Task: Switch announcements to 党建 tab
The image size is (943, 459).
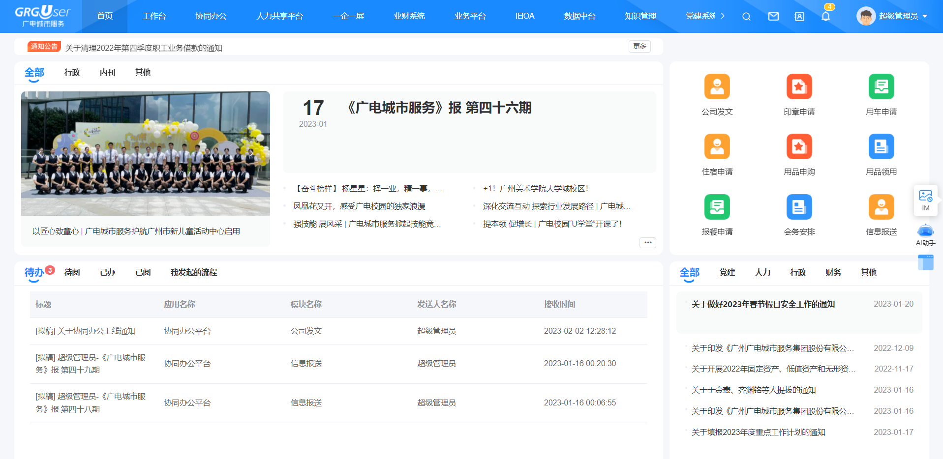Action: tap(727, 272)
